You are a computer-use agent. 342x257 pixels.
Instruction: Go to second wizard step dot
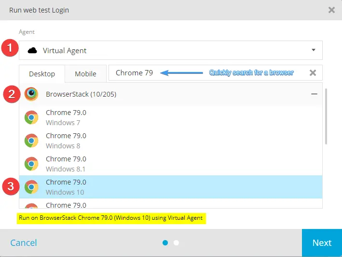pyautogui.click(x=176, y=243)
